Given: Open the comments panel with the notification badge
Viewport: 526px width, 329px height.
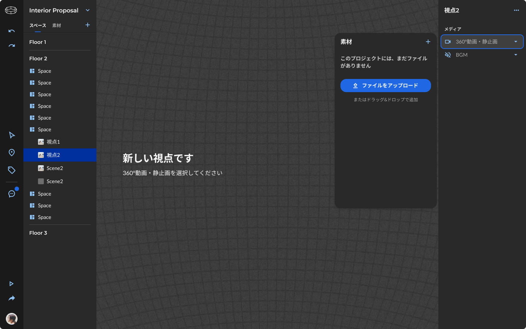Looking at the screenshot, I should coord(11,194).
